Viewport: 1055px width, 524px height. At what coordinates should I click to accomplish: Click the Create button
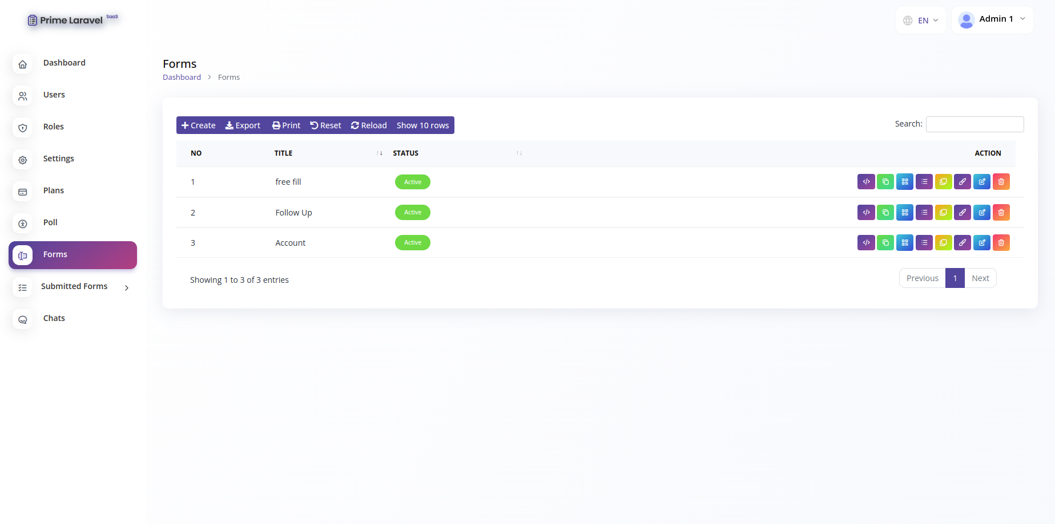click(x=198, y=125)
